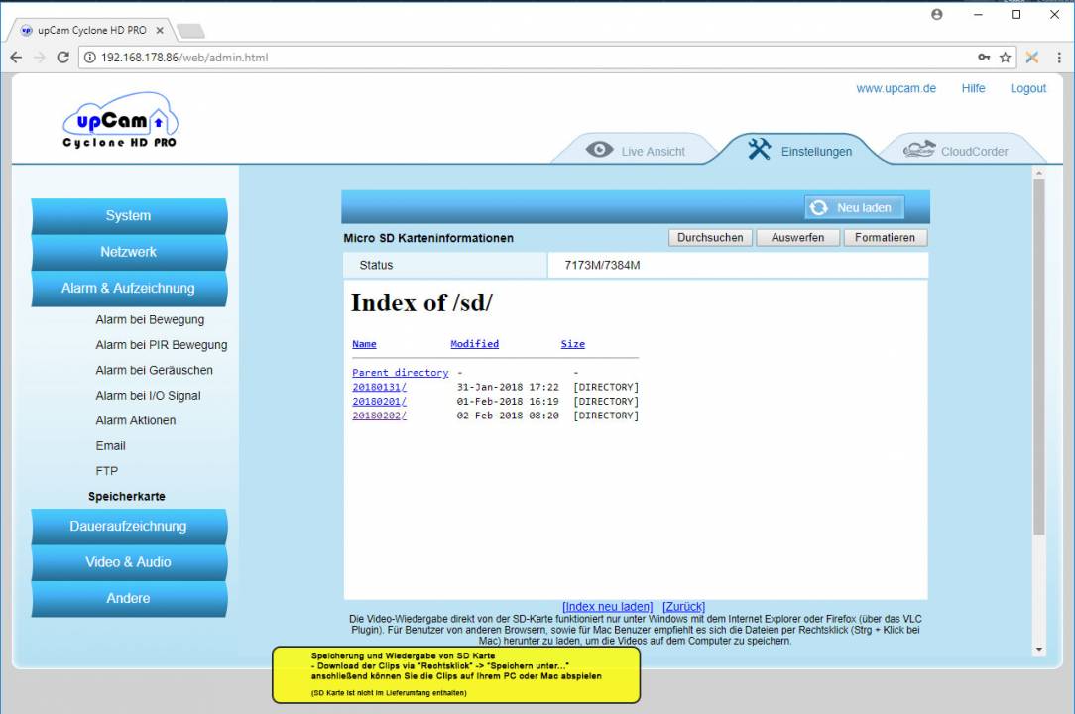Reload the page with refresh icon
The image size is (1075, 714).
pos(63,58)
